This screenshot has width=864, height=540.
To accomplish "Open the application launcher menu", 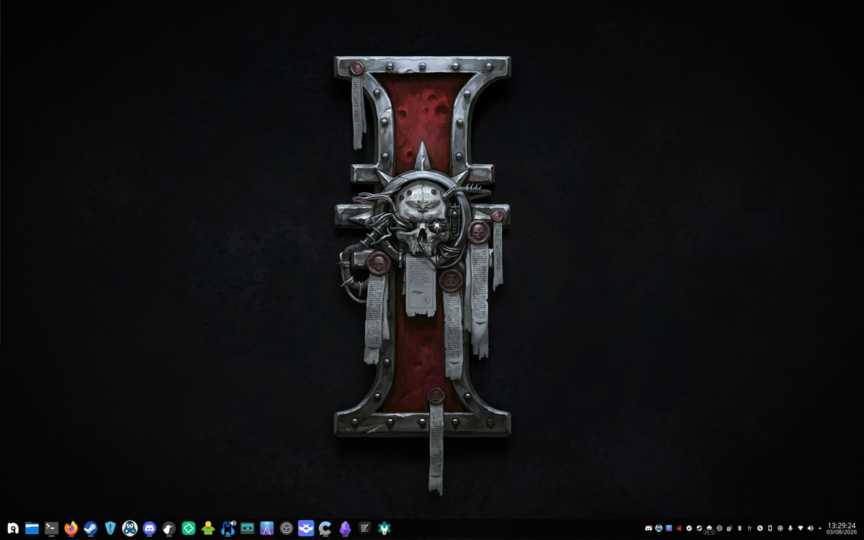I will (12, 528).
